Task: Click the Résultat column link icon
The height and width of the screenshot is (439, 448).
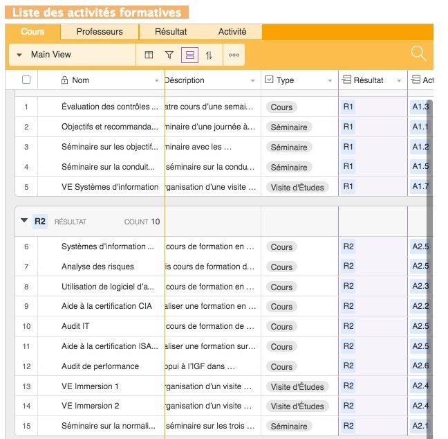Action: pyautogui.click(x=346, y=79)
